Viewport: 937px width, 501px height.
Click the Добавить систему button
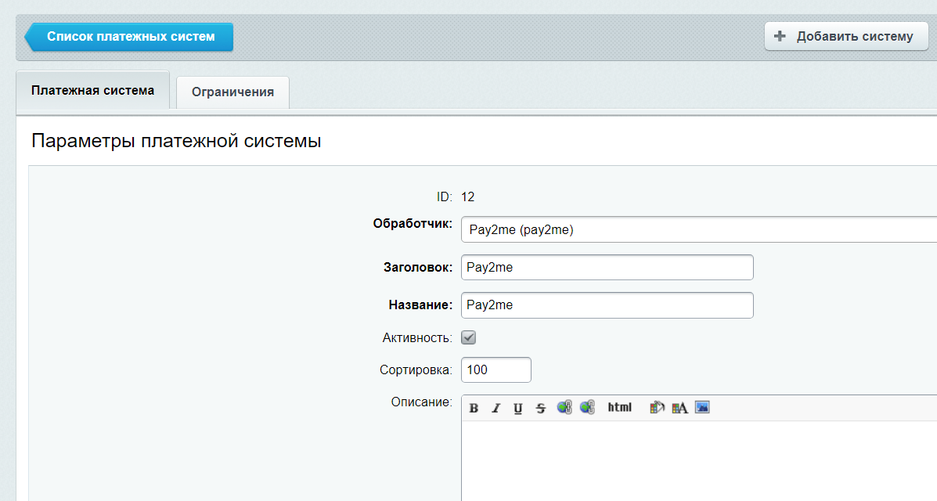[x=846, y=37]
